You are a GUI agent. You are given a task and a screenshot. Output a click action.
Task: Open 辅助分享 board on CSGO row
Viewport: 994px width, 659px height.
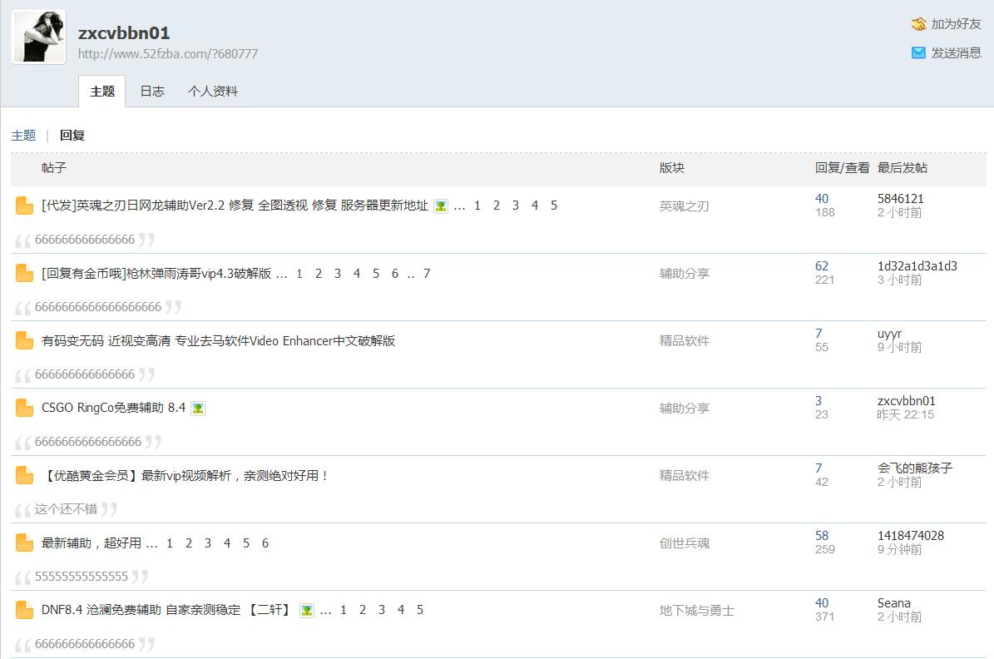click(684, 409)
